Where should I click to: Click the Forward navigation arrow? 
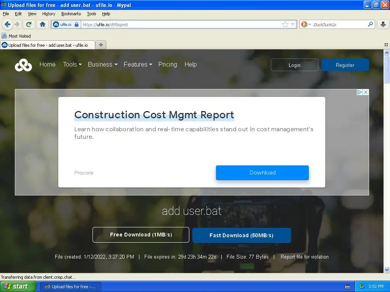click(17, 24)
